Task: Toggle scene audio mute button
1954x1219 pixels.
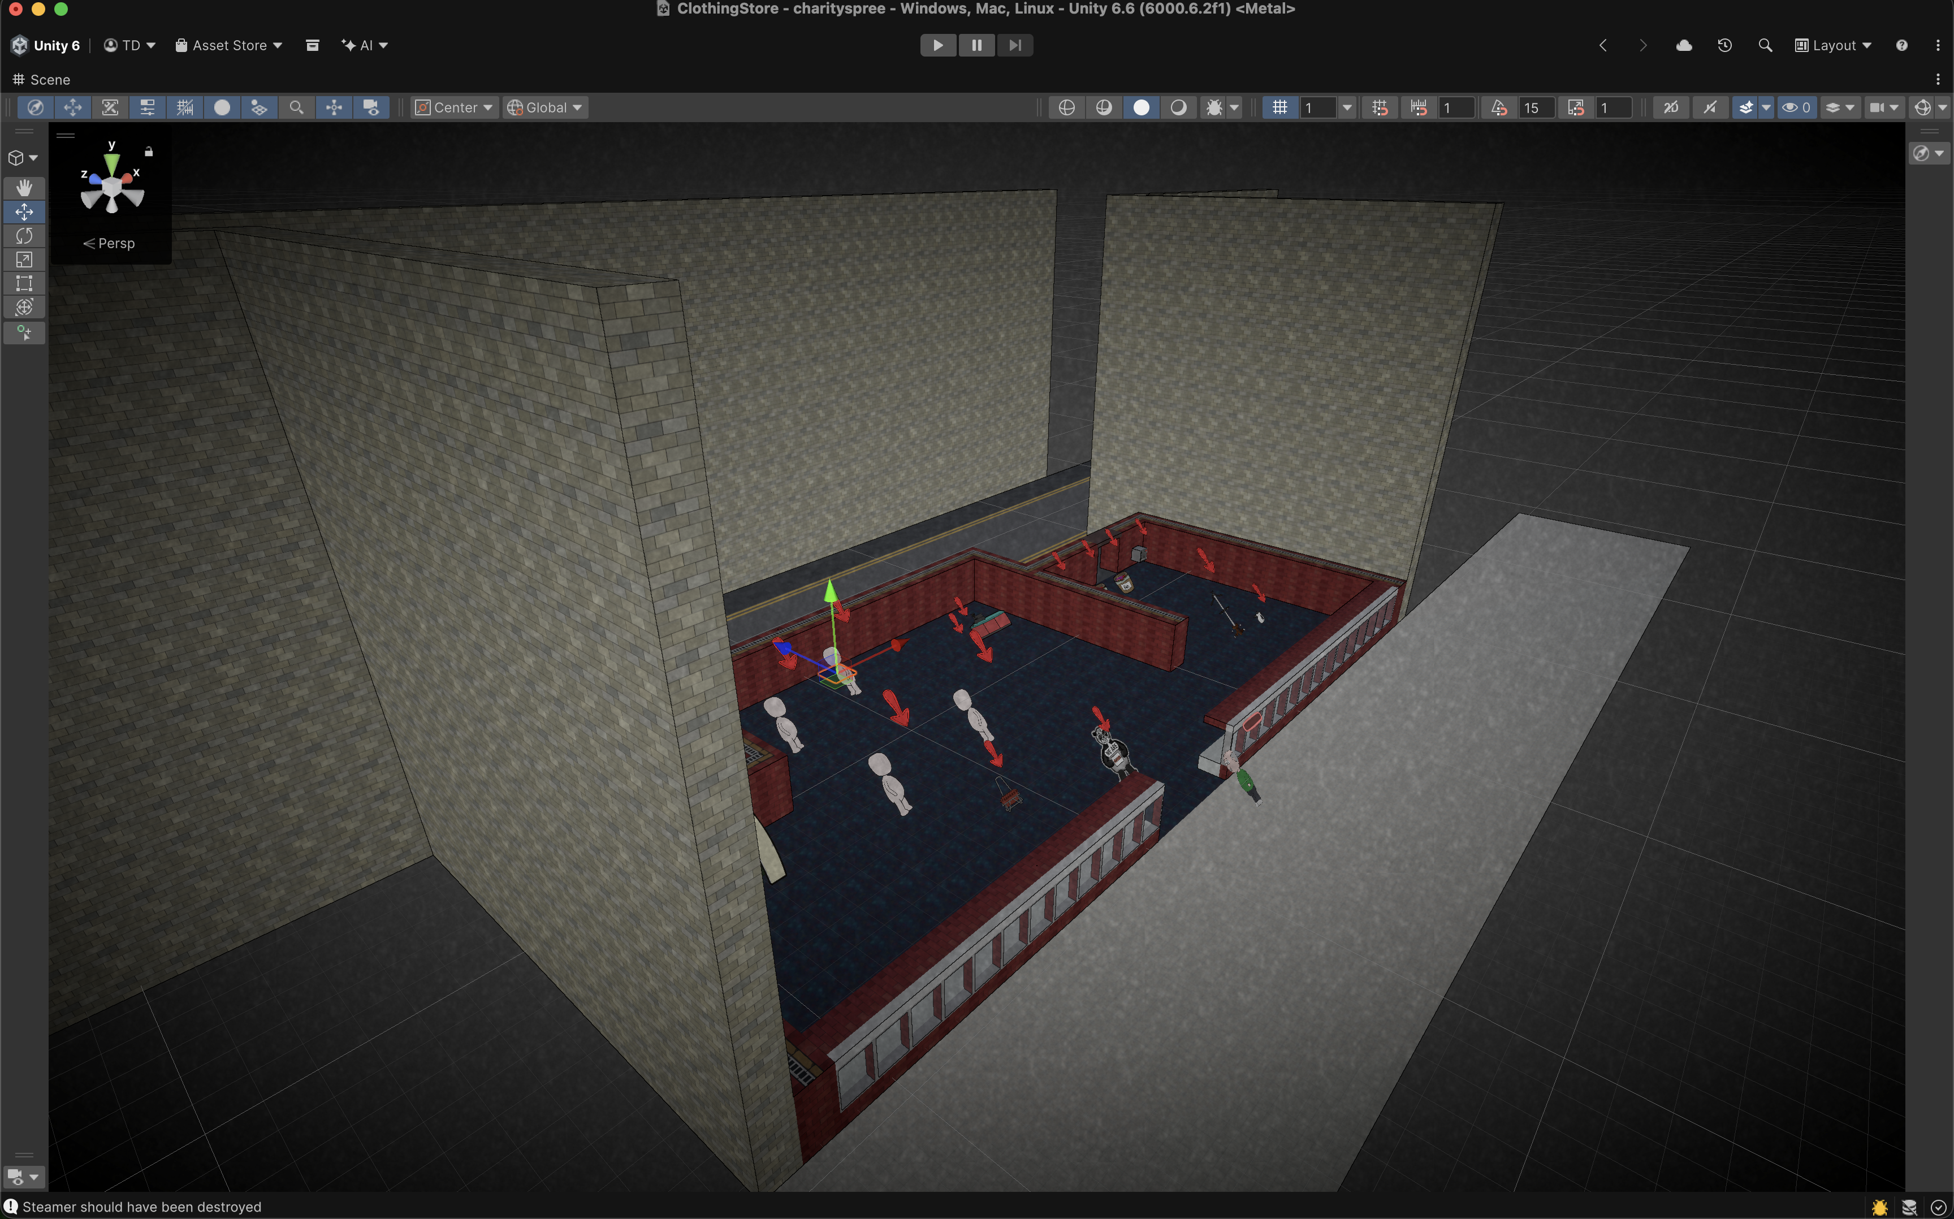Action: [x=1709, y=107]
